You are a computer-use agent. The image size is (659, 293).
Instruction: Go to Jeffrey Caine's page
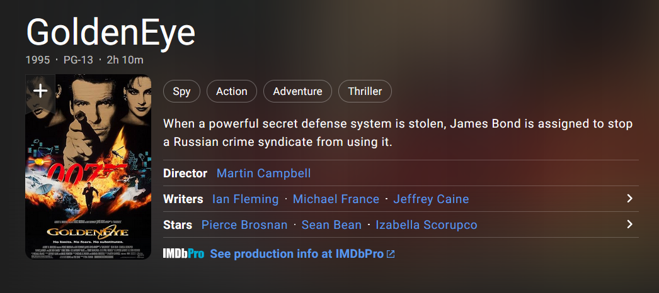[x=431, y=199]
